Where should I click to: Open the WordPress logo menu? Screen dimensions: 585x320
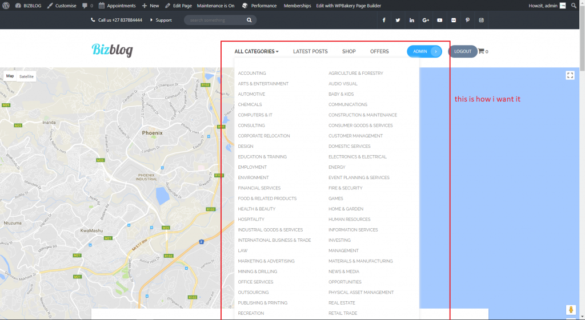[6, 6]
